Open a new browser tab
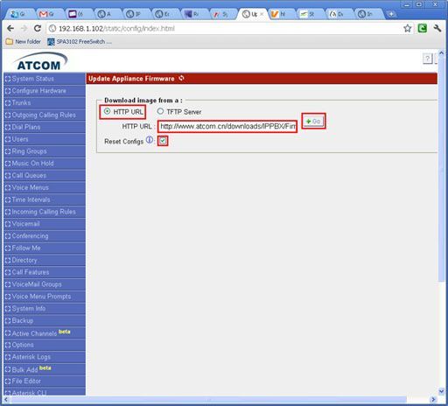448x406 pixels. click(391, 14)
